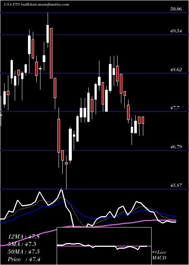Screen dimensions: 189x265
Task: Click the USA FTS ticker label
Action: click(x=12, y=5)
